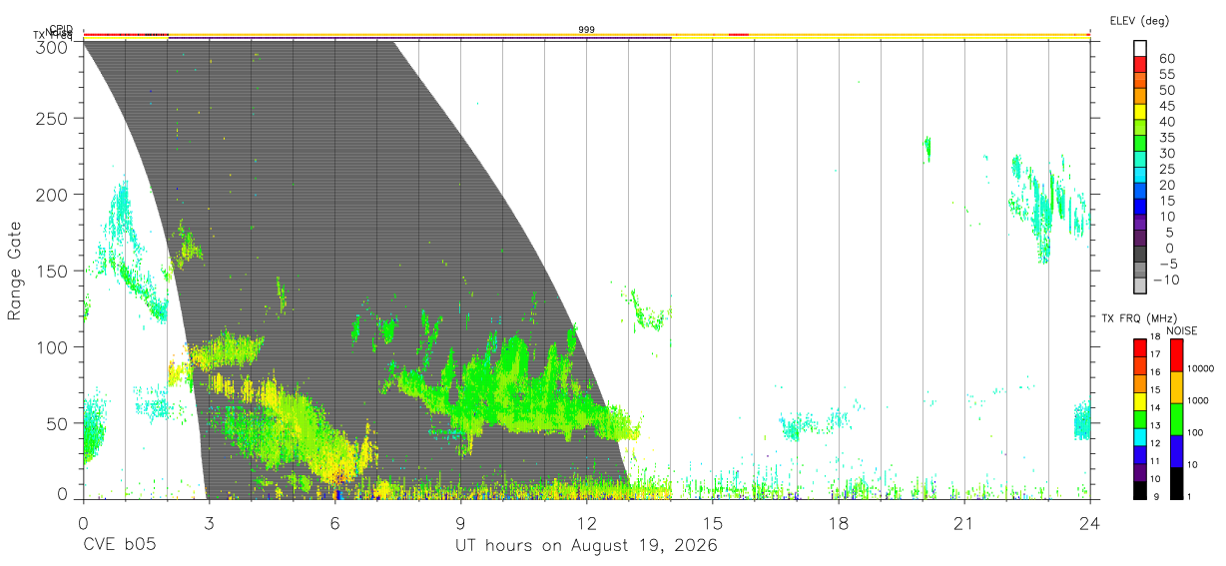Click the "18" tick on UT hours axis
1226x566 pixels.
coord(838,522)
